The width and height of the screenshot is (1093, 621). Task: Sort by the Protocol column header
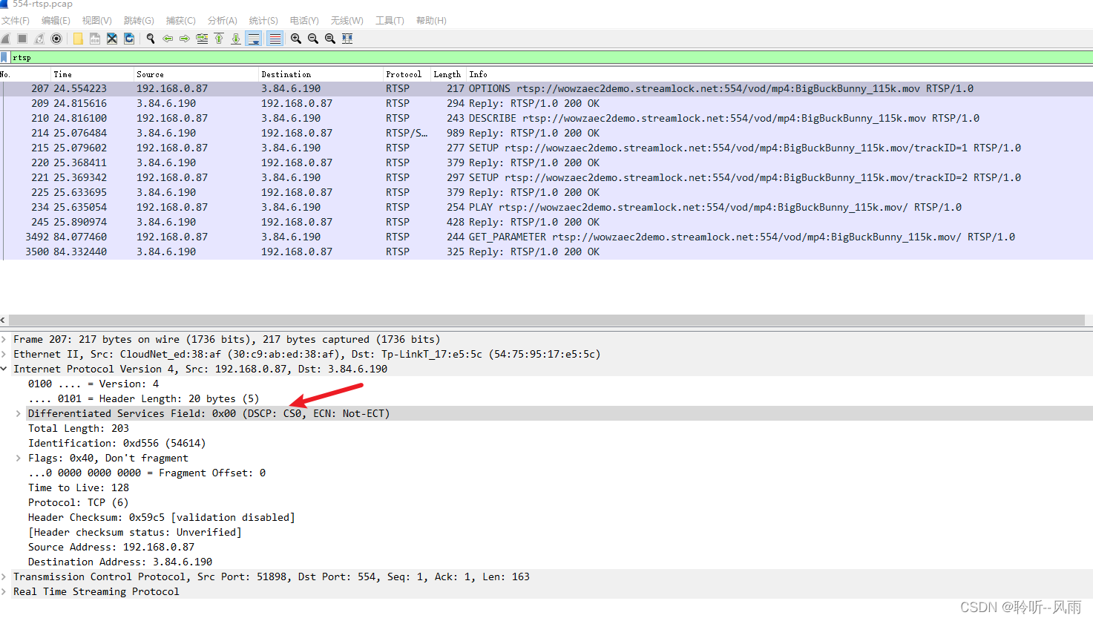406,74
